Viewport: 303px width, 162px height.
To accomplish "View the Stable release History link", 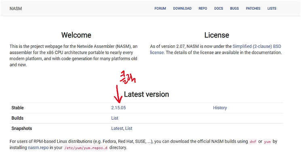I will coord(220,108).
